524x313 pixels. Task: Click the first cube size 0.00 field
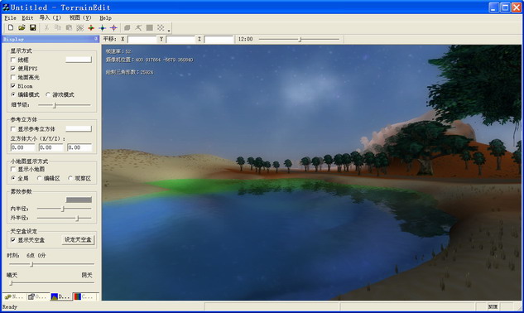22,147
